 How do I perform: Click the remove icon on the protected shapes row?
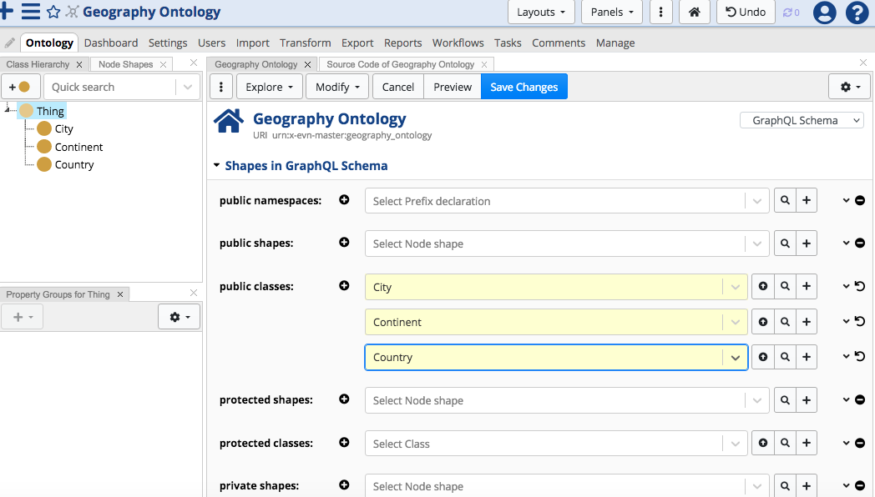click(860, 399)
